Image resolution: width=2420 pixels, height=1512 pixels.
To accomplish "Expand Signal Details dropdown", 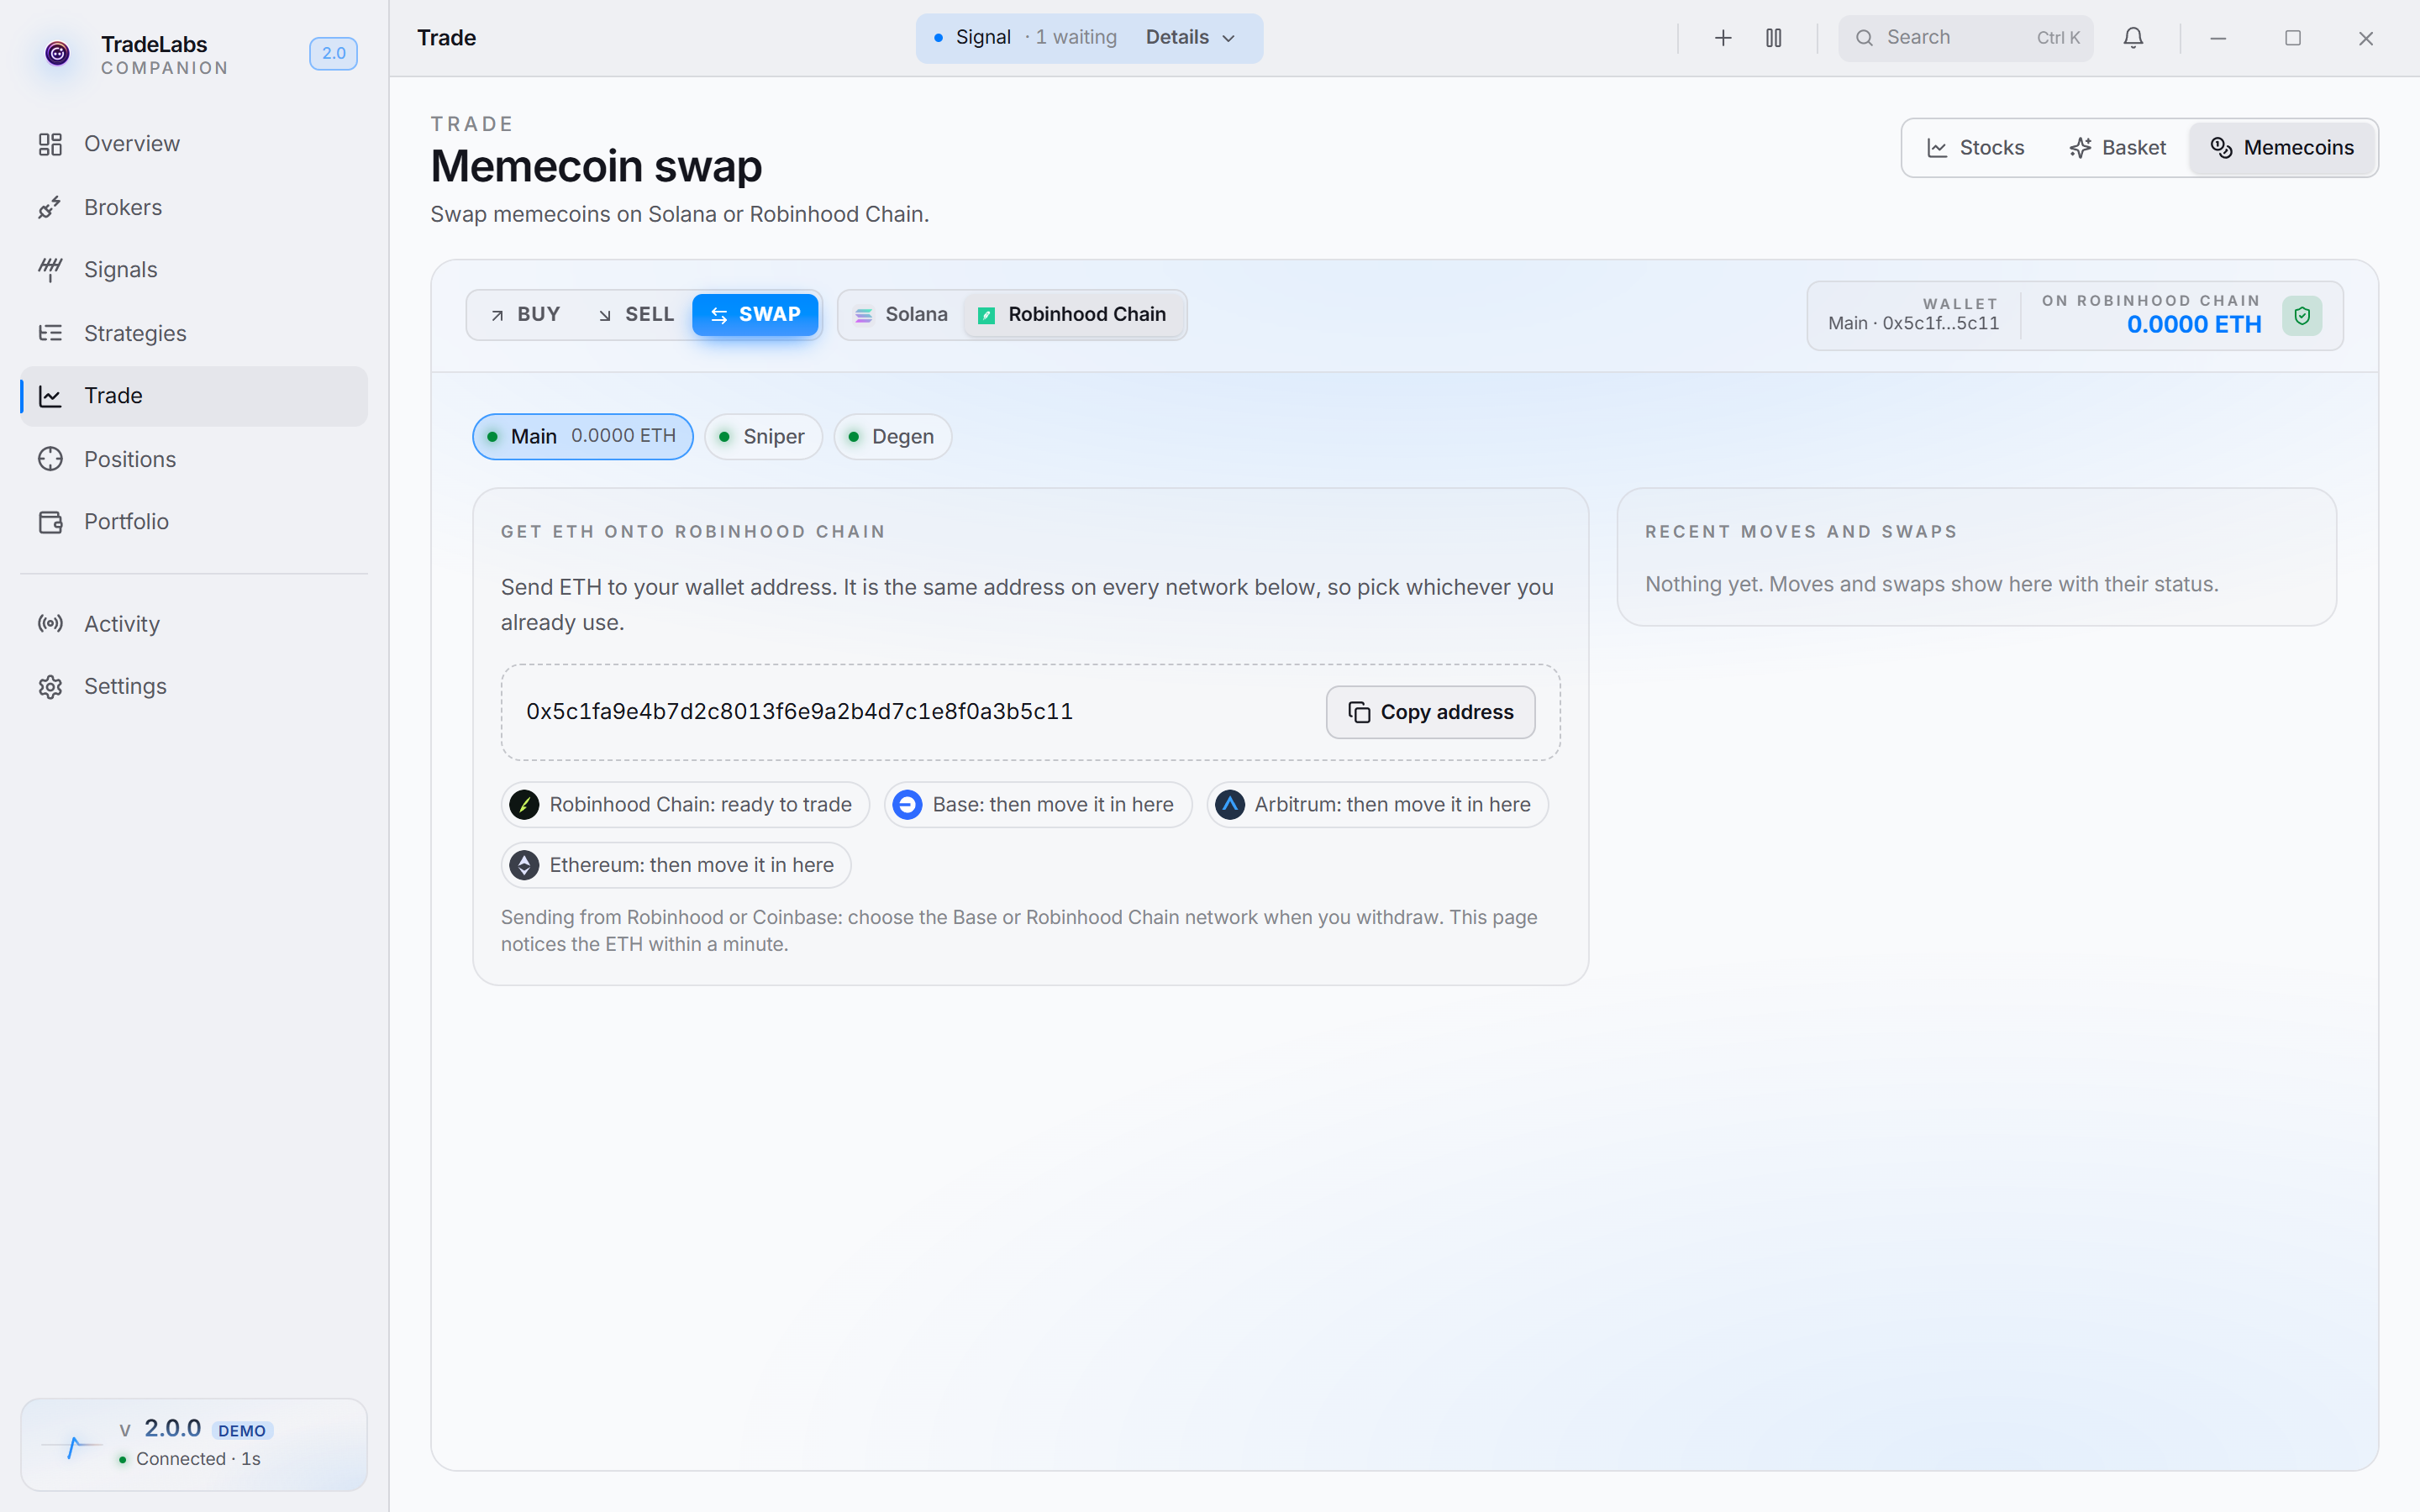I will 1190,38.
